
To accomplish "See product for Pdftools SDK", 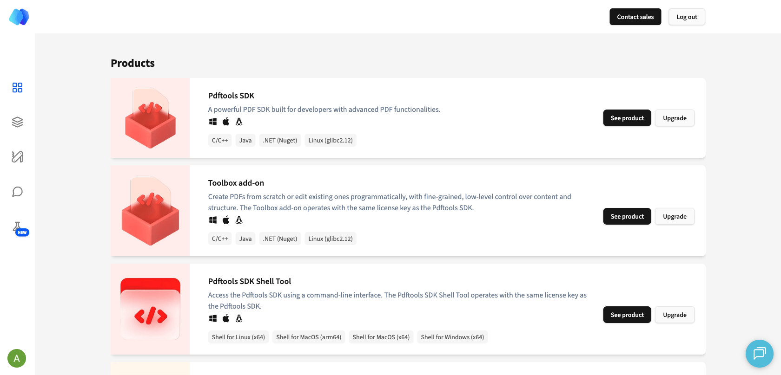I will (627, 118).
